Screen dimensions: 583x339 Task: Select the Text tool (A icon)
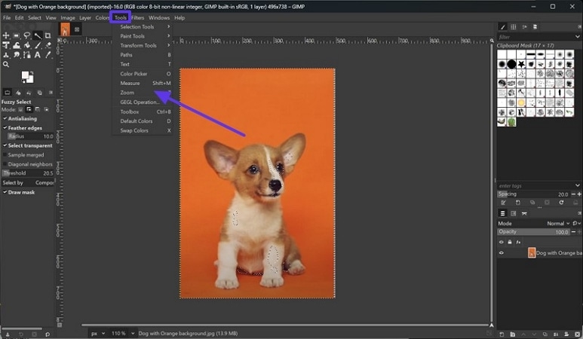pos(38,55)
